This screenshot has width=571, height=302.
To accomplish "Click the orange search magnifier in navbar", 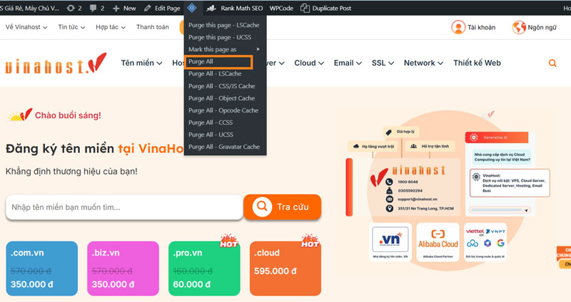I will pos(552,63).
